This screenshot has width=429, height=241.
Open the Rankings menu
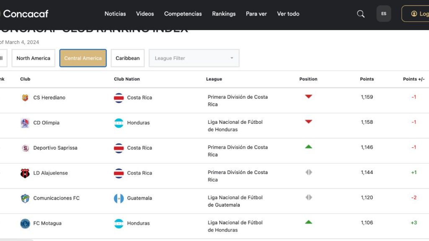[224, 14]
